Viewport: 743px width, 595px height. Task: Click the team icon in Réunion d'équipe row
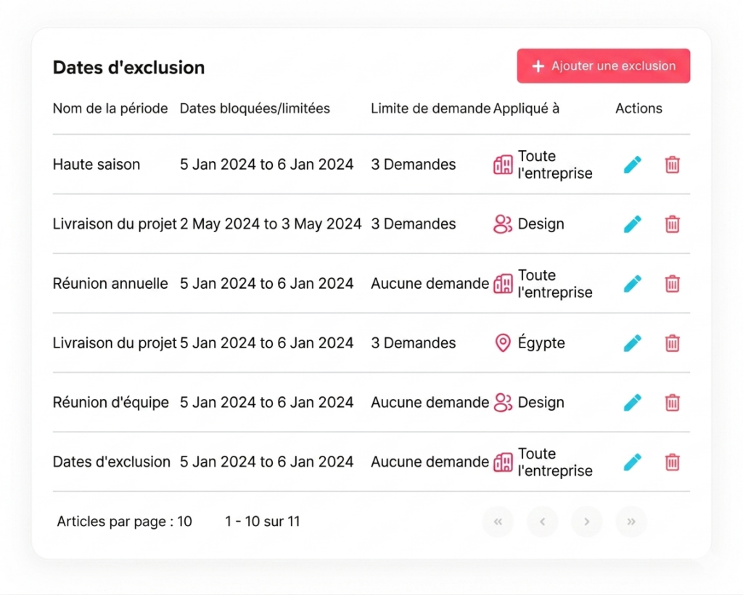[503, 403]
